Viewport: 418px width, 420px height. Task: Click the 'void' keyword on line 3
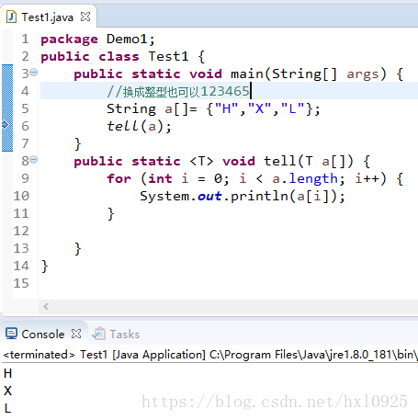coord(206,74)
